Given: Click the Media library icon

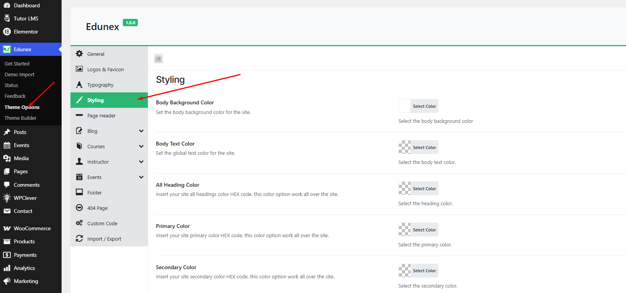Looking at the screenshot, I should click(7, 158).
